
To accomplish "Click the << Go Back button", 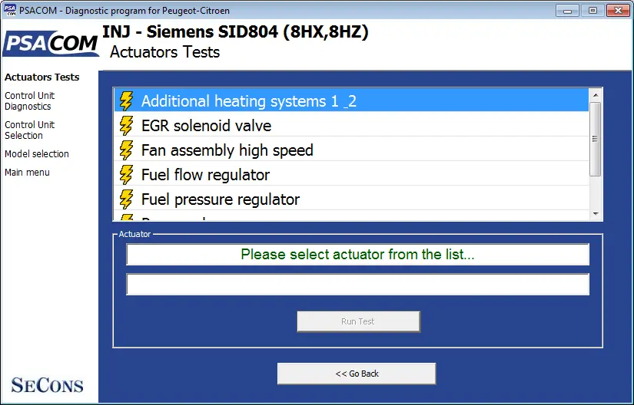I will click(x=357, y=374).
